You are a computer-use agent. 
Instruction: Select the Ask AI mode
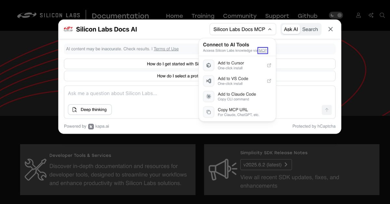[291, 29]
